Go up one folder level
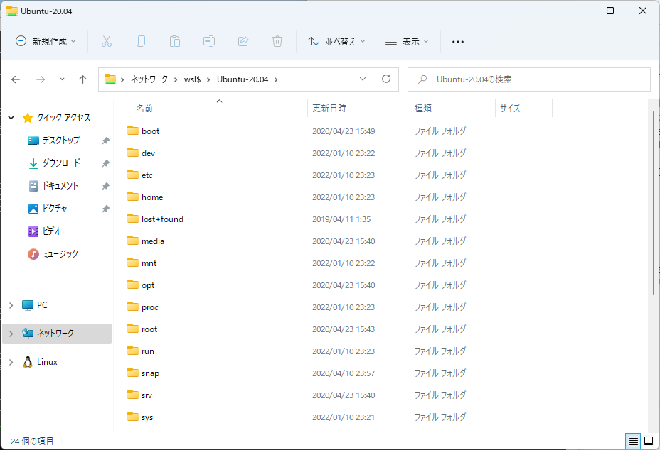Viewport: 660px width, 450px height. pos(83,79)
